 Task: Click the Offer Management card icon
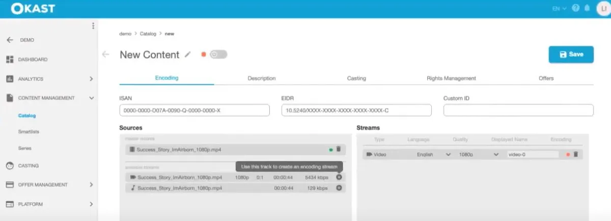pos(10,185)
